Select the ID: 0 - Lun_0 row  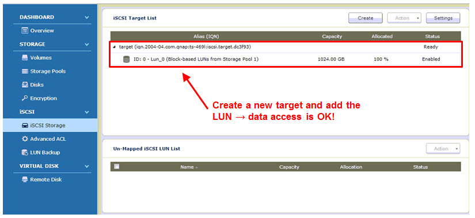click(286, 59)
